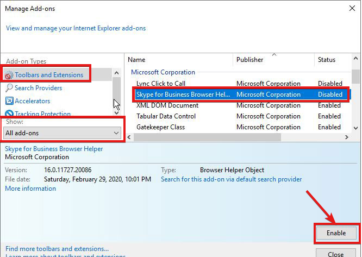
Task: Click Skype for Business Browser Helper details title
Action: 54,149
